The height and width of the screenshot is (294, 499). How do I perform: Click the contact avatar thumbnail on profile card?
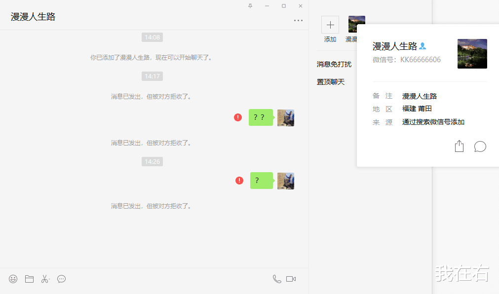472,53
